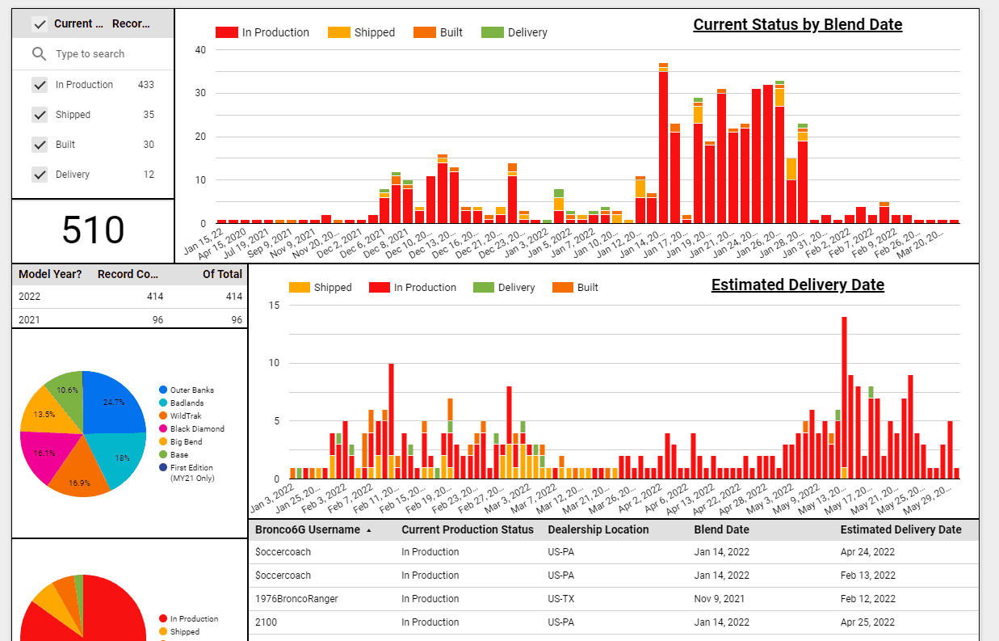Sort table by Bronco6G Username column header
Viewport: 999px width, 641px height.
(308, 529)
